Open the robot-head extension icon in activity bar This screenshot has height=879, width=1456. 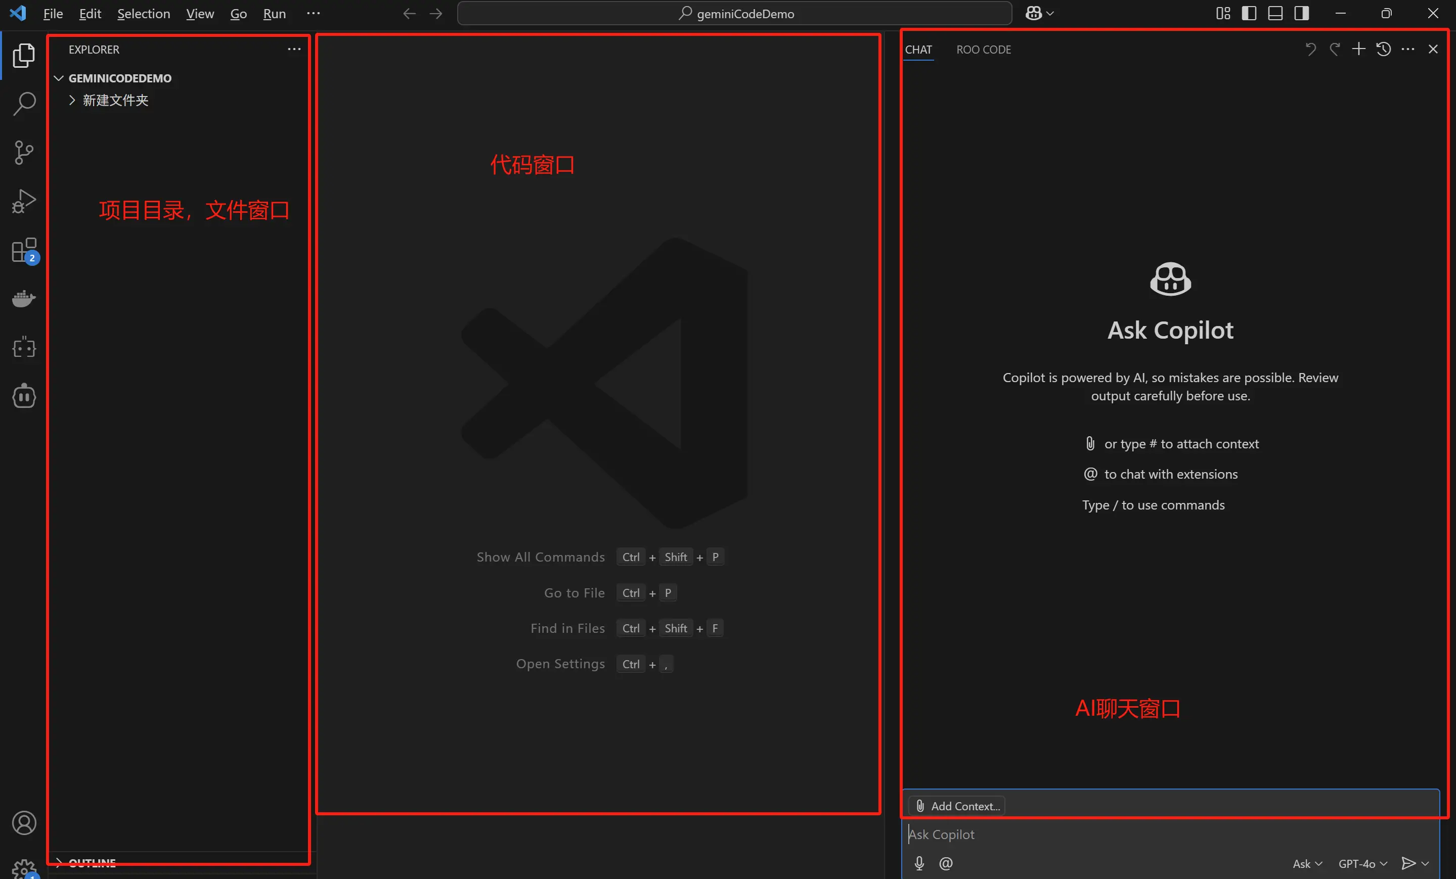[24, 396]
